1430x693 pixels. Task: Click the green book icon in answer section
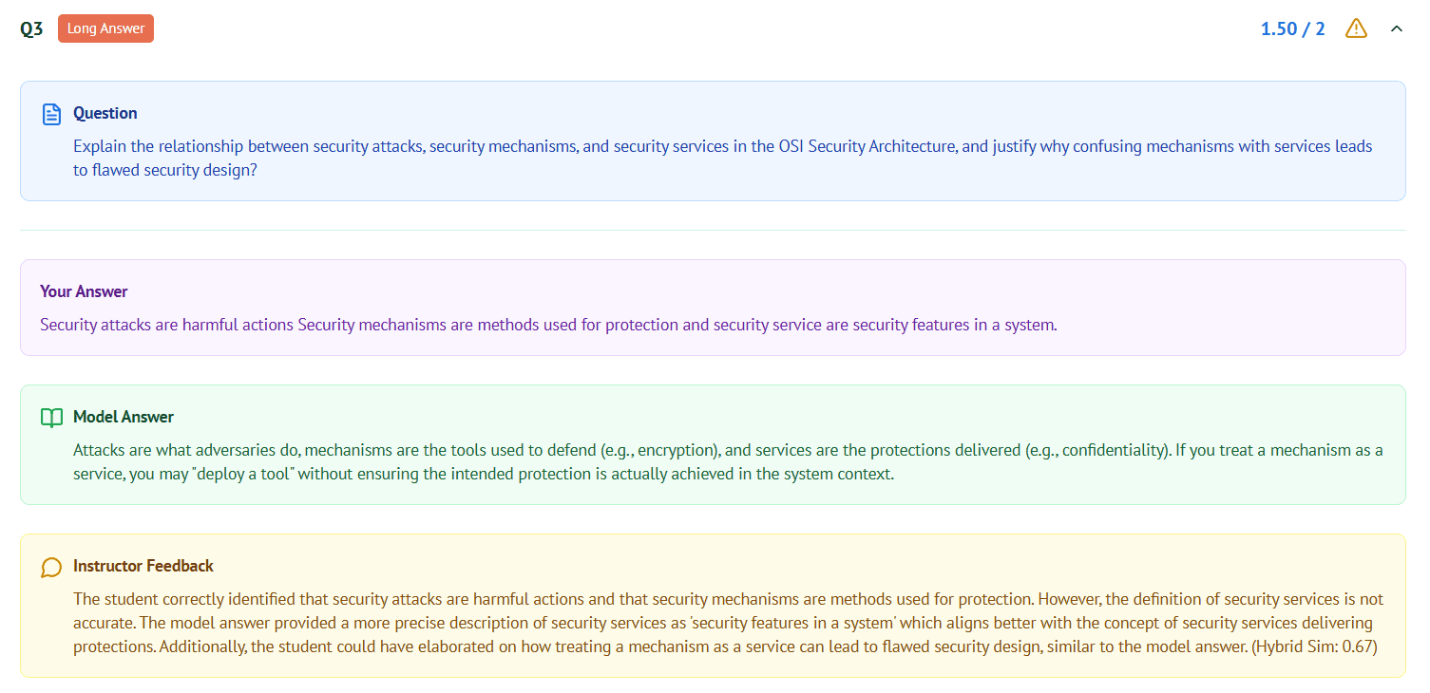click(51, 417)
